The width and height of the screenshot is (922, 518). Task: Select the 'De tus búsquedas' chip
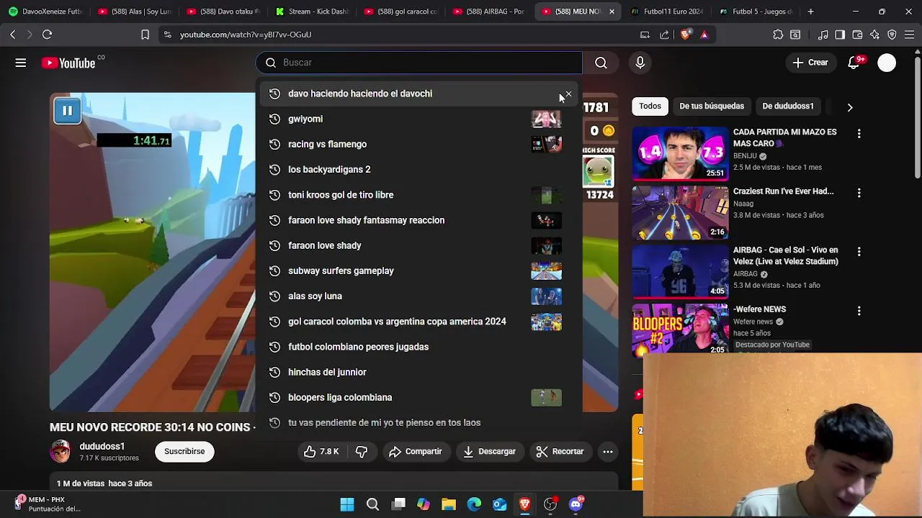point(712,106)
